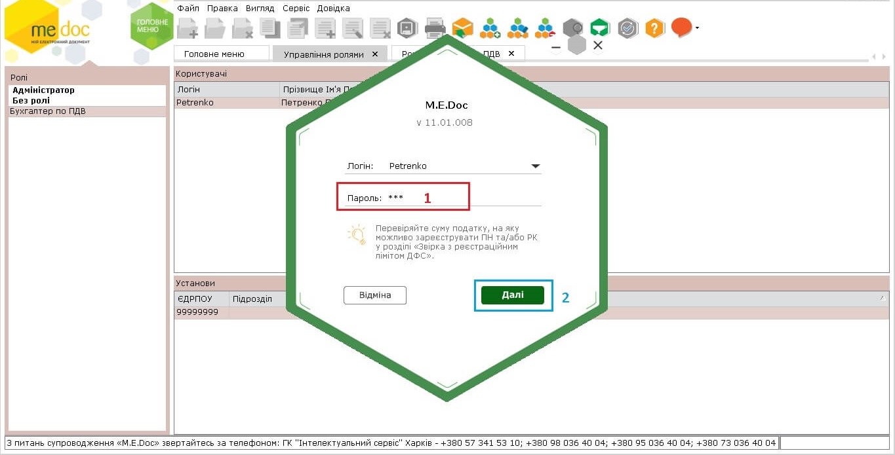Switch to the Головне меню tab
Screen dimensions: 895x455
[222, 54]
